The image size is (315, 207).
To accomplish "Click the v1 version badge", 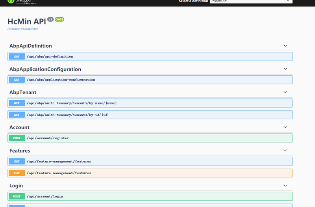I will [50, 19].
